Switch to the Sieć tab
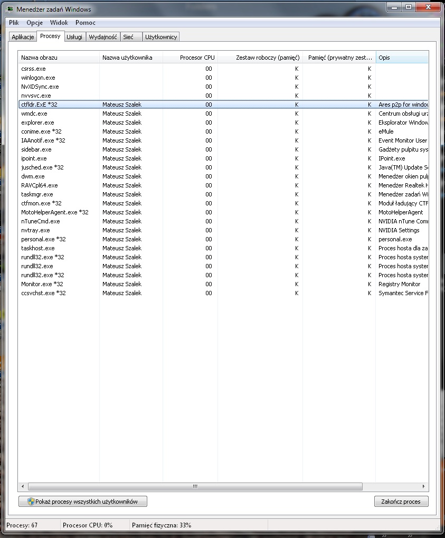Screen dimensions: 445x538 click(x=128, y=37)
